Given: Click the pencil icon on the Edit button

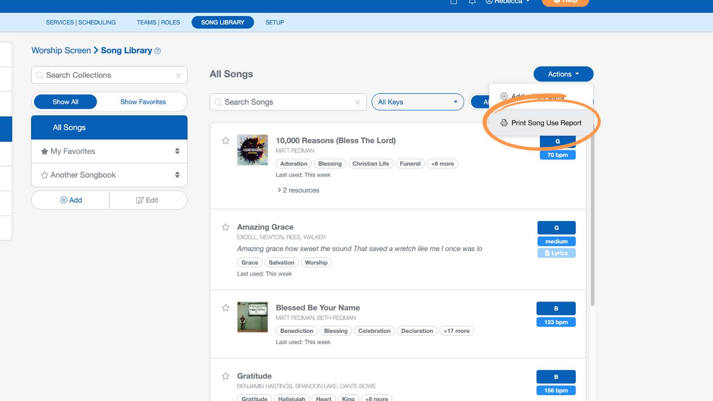Looking at the screenshot, I should (x=140, y=200).
